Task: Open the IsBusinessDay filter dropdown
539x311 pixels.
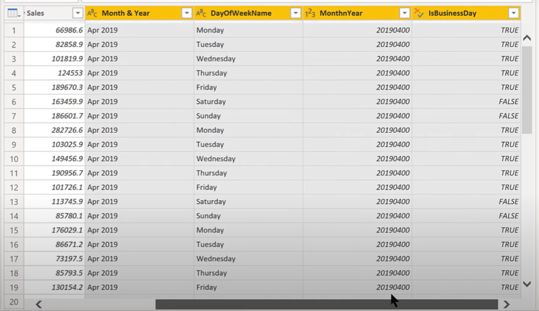Action: [x=513, y=13]
